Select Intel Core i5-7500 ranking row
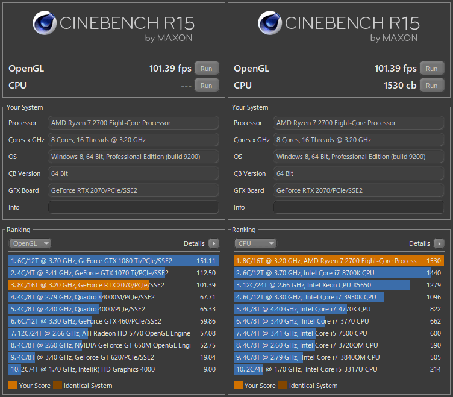 coord(339,333)
